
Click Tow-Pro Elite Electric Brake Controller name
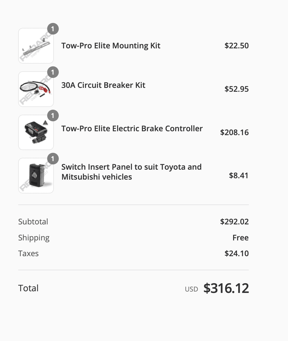(x=132, y=128)
